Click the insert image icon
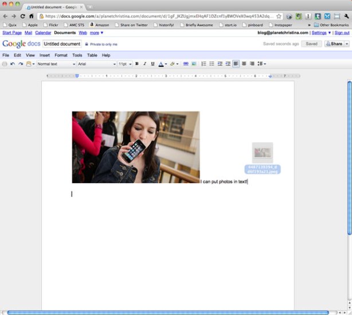 point(194,64)
